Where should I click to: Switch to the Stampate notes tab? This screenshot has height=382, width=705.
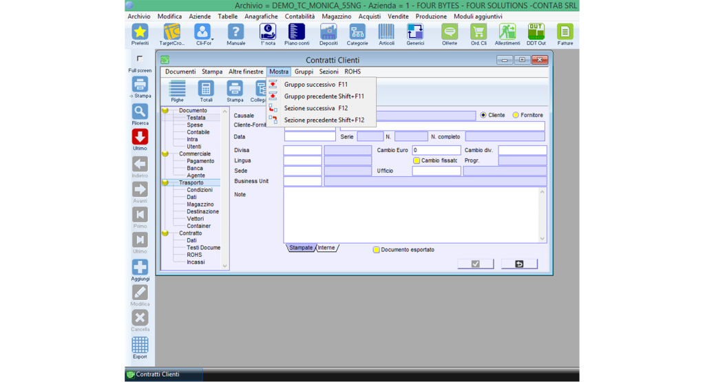pyautogui.click(x=301, y=248)
